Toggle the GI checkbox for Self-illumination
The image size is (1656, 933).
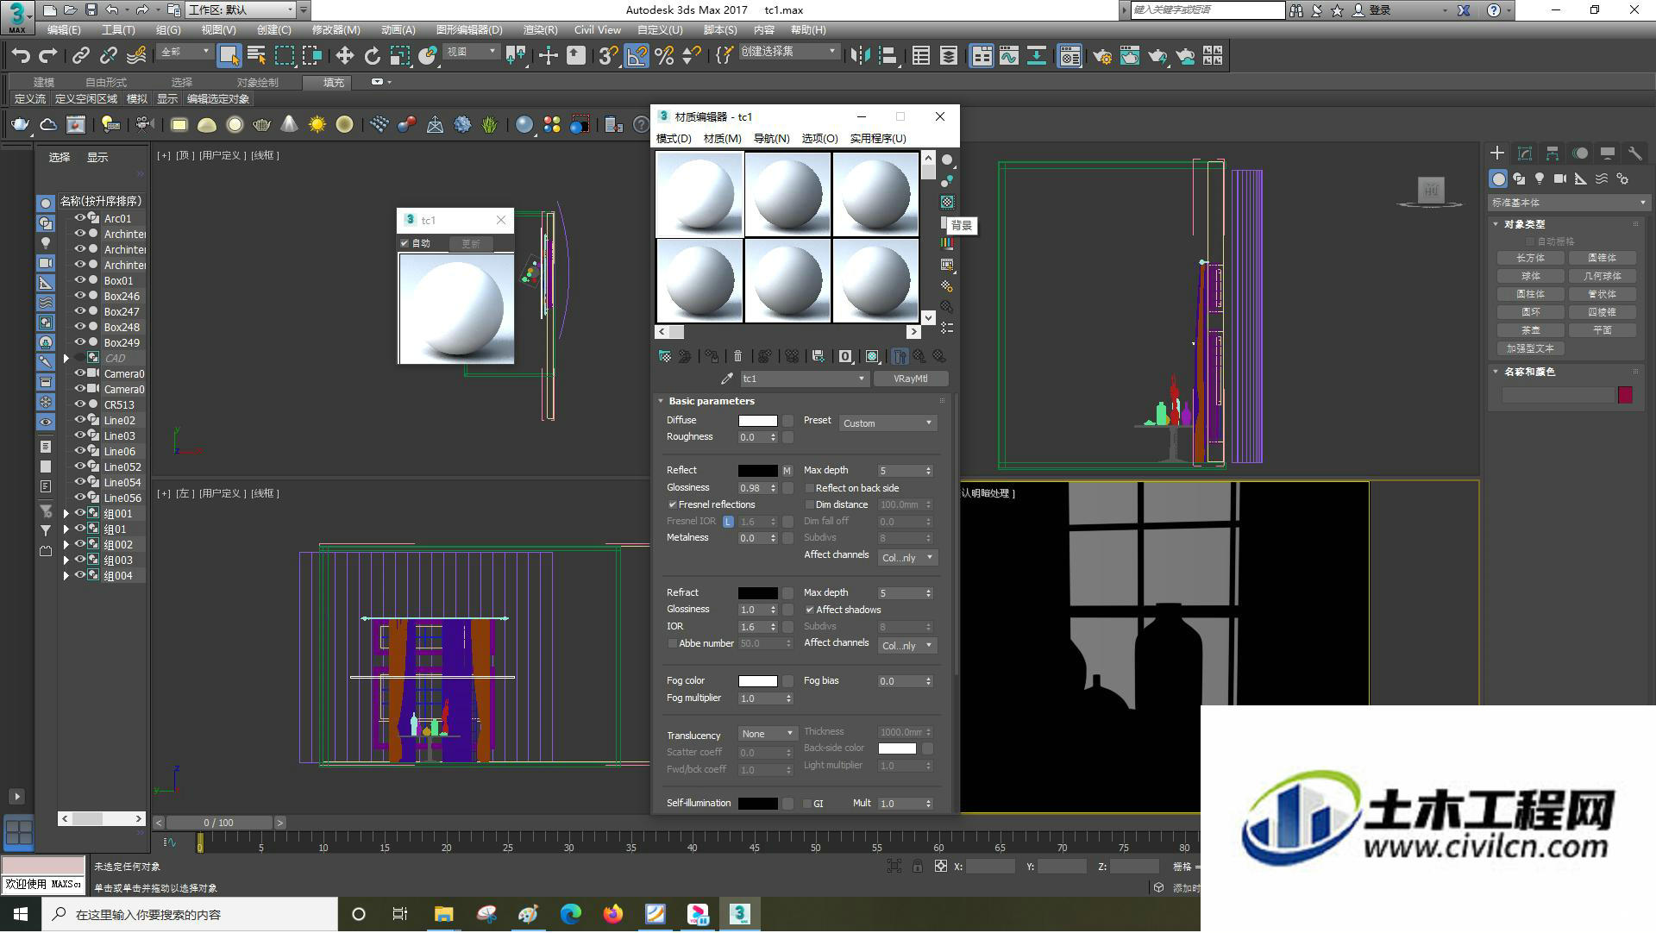(806, 805)
